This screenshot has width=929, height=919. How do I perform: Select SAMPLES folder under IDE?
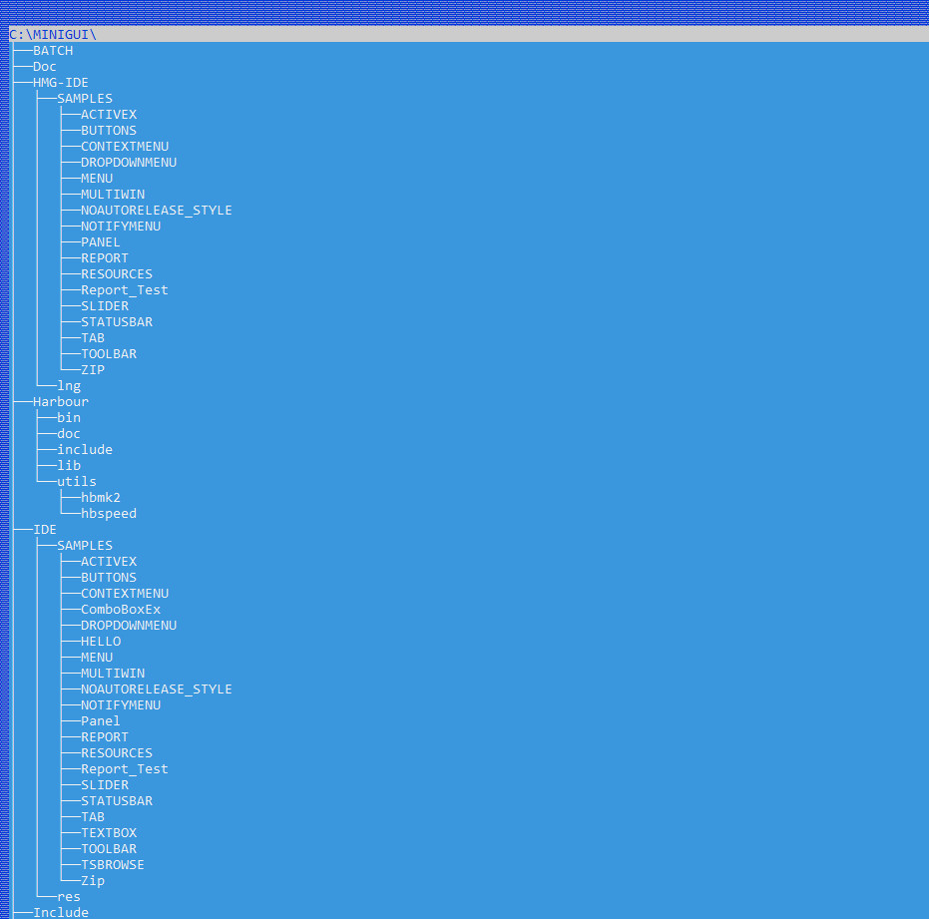pos(85,546)
